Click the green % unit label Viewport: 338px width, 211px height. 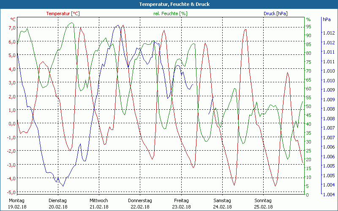click(x=308, y=19)
